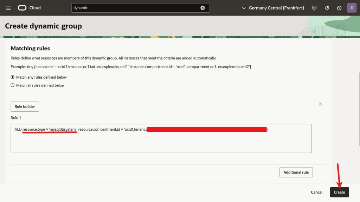Select Match all rules defined below
360x202 pixels.
[x=13, y=85]
